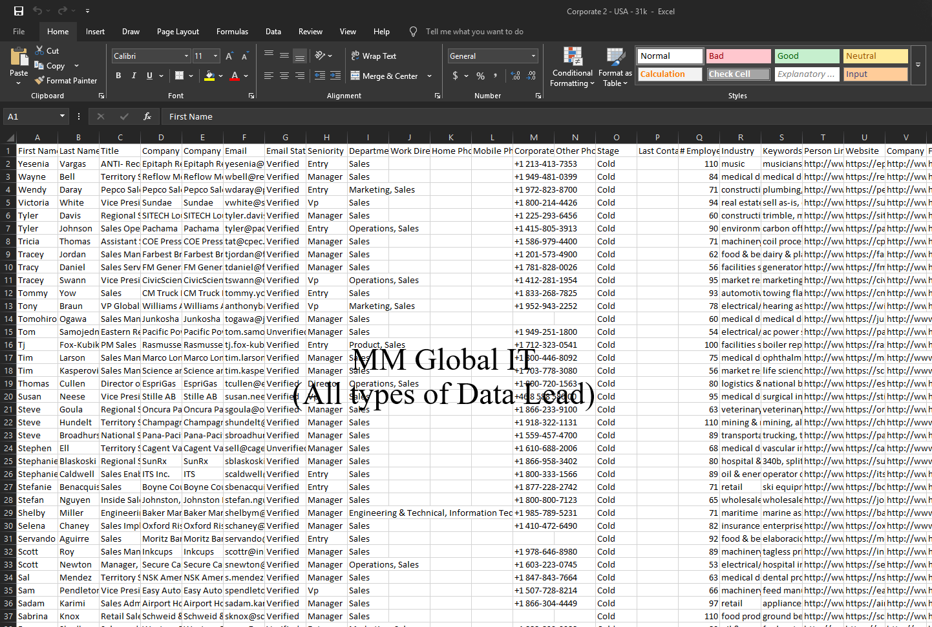Expand the Merge & Center dropdown arrow

(429, 76)
